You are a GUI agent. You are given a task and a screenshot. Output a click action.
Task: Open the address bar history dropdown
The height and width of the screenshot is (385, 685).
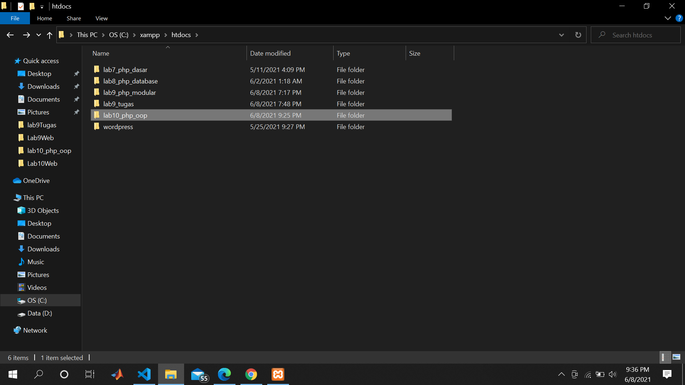561,35
